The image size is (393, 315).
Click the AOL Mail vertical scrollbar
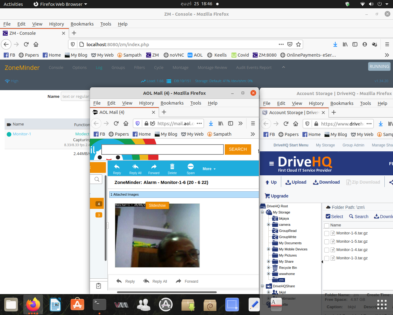[x=106, y=218]
